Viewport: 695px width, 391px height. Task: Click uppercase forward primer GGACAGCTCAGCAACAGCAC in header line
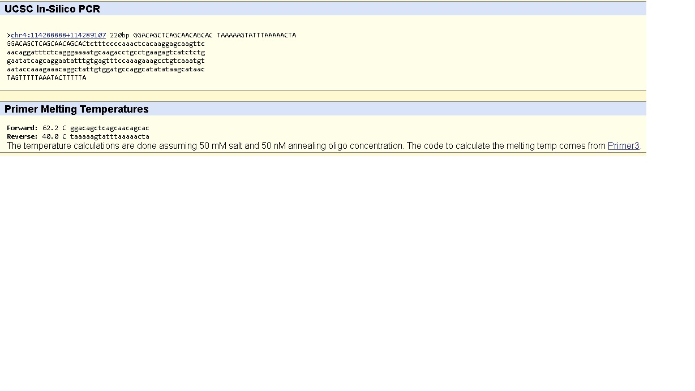point(173,35)
